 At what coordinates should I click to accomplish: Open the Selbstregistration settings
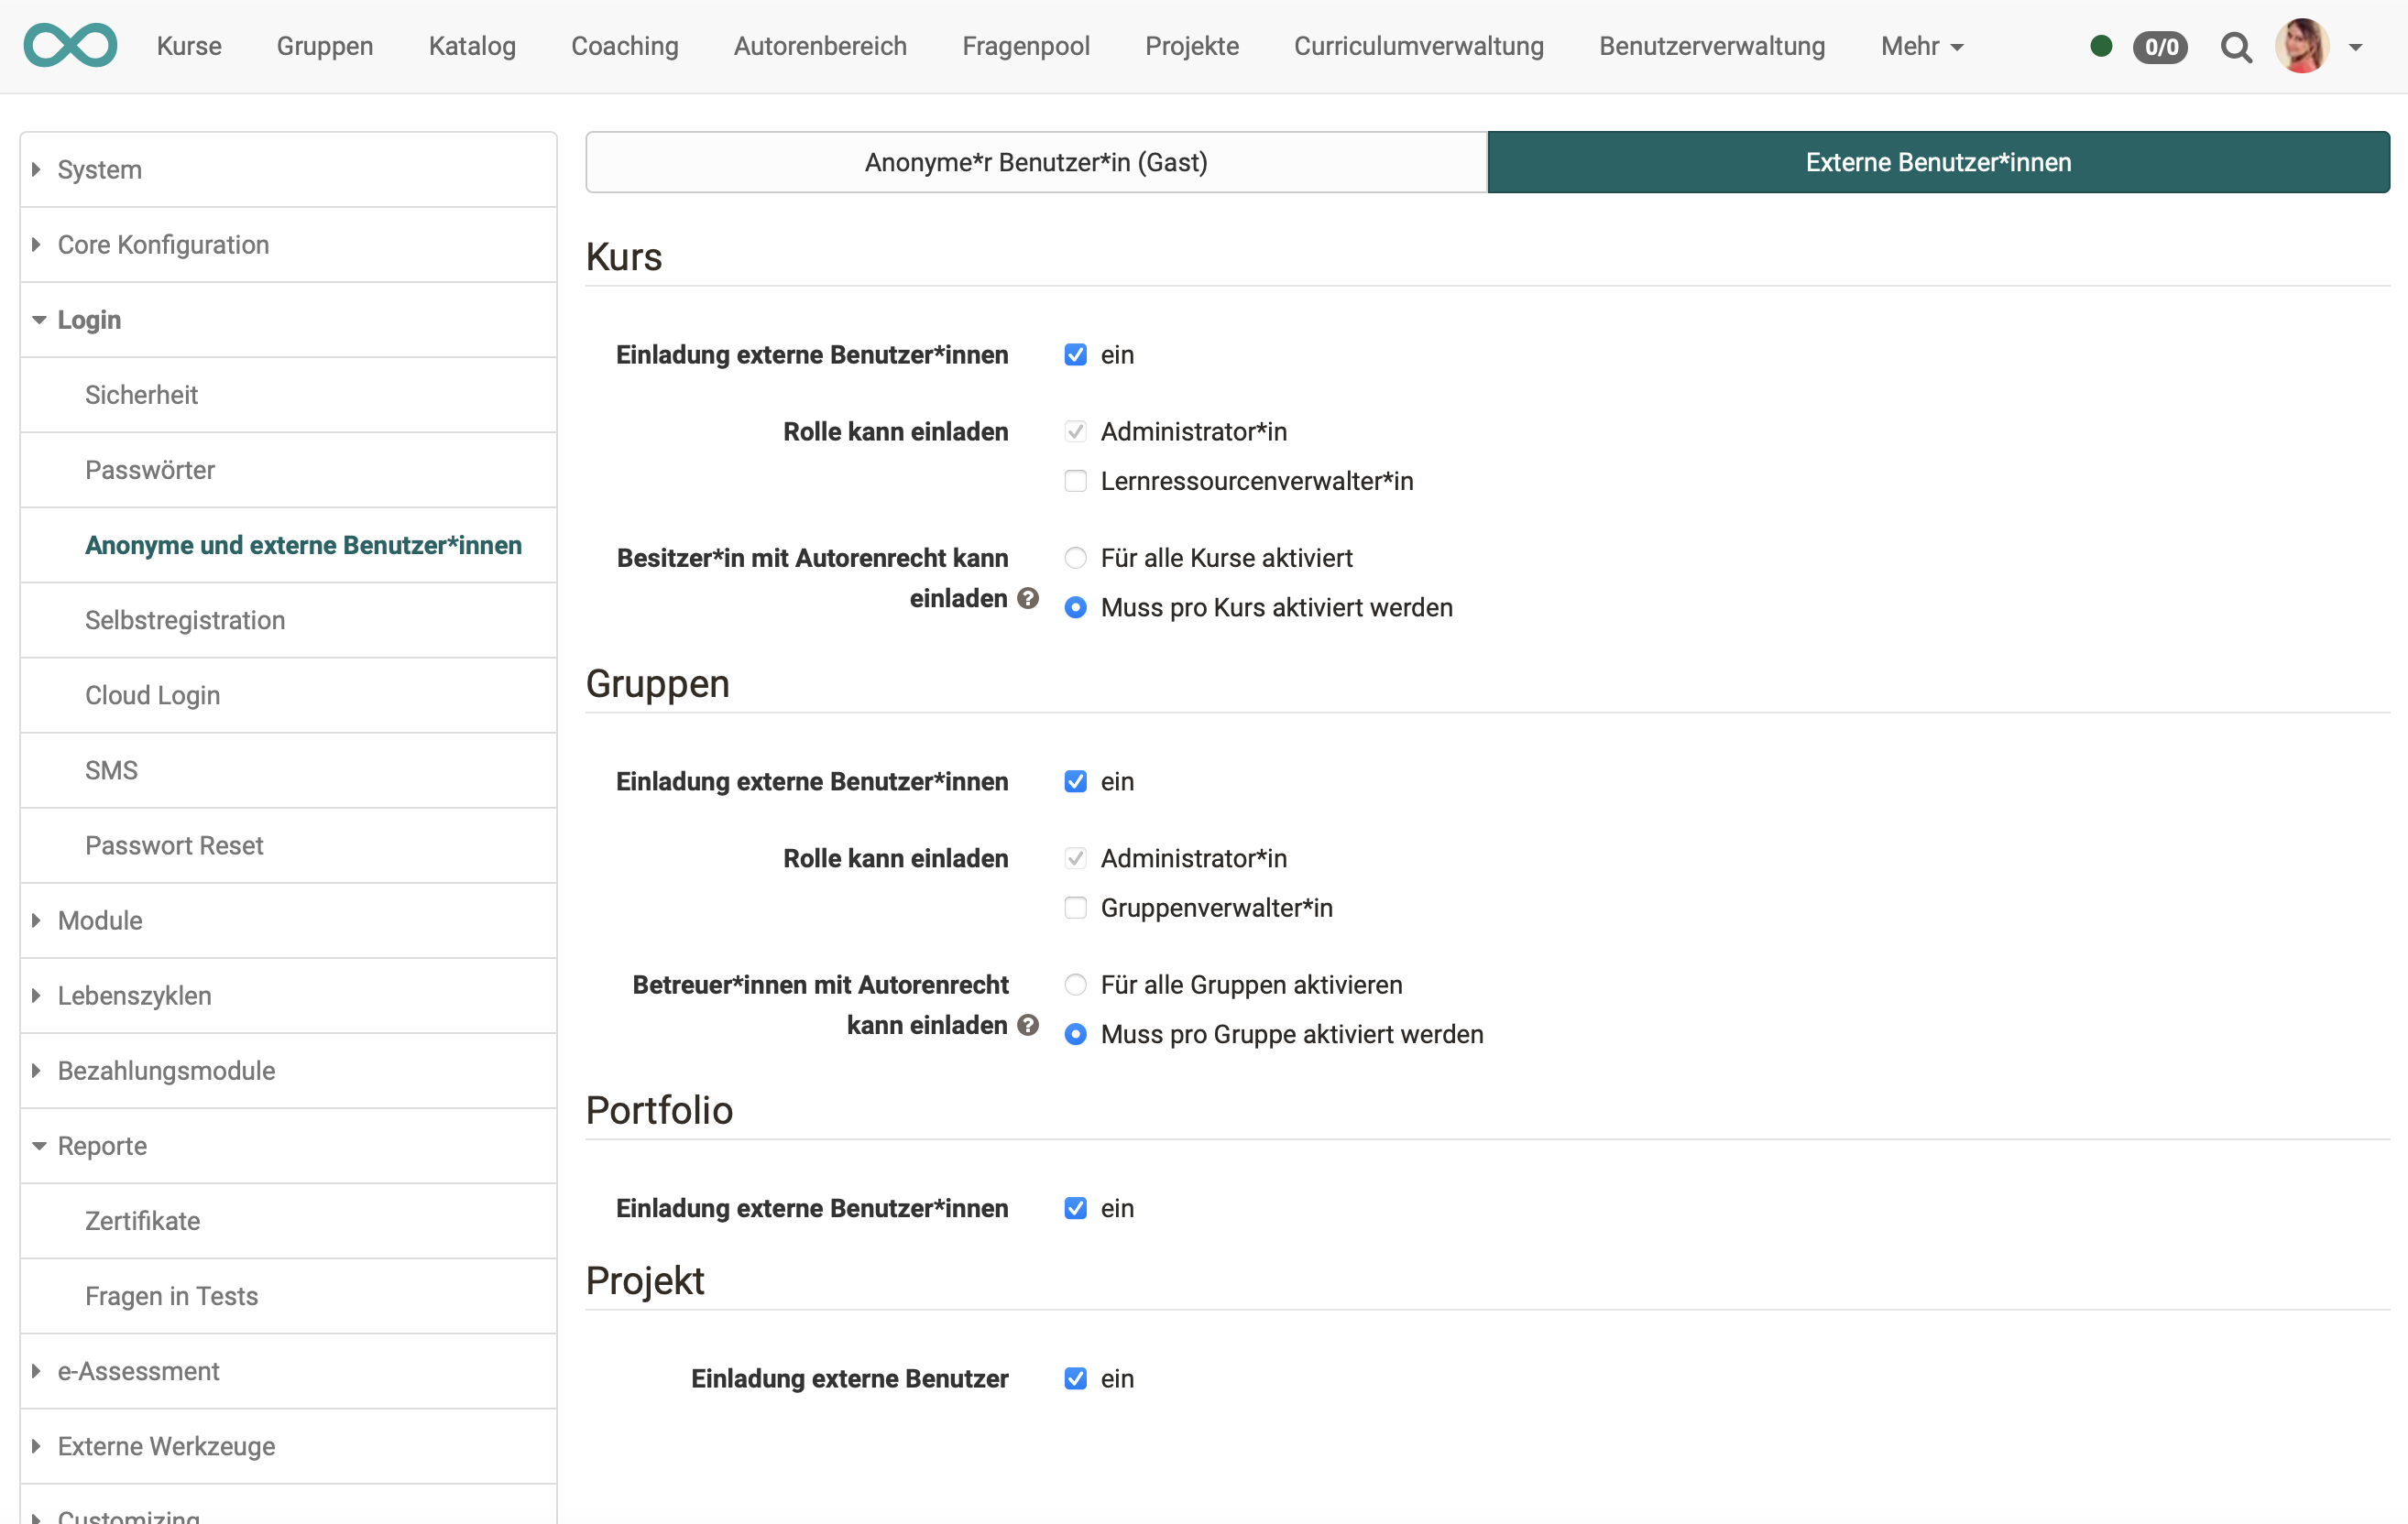[184, 620]
